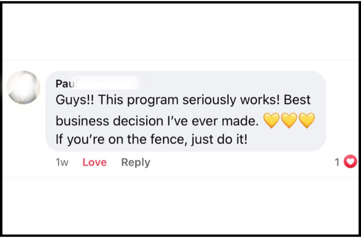Open the commenter's blurred profile picture
This screenshot has height=238, width=361.
[23, 87]
